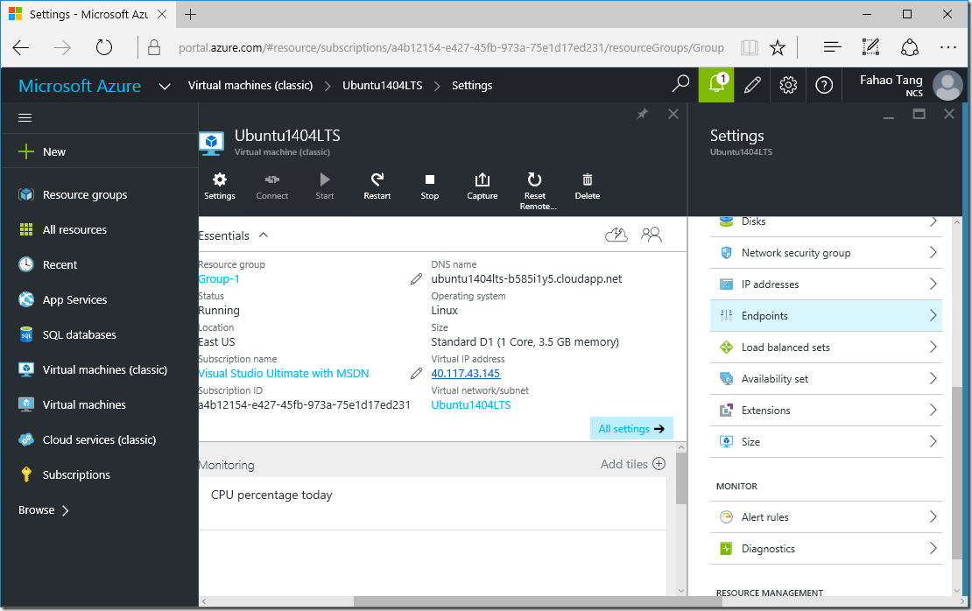
Task: Open the 40.117.43.145 virtual IP link
Action: click(466, 373)
